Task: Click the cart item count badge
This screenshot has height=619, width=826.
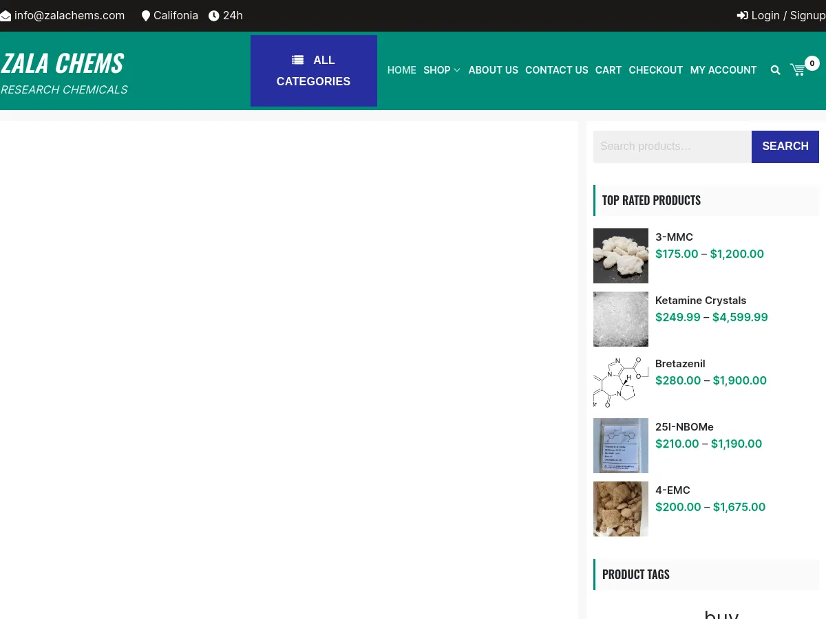Action: [x=812, y=63]
